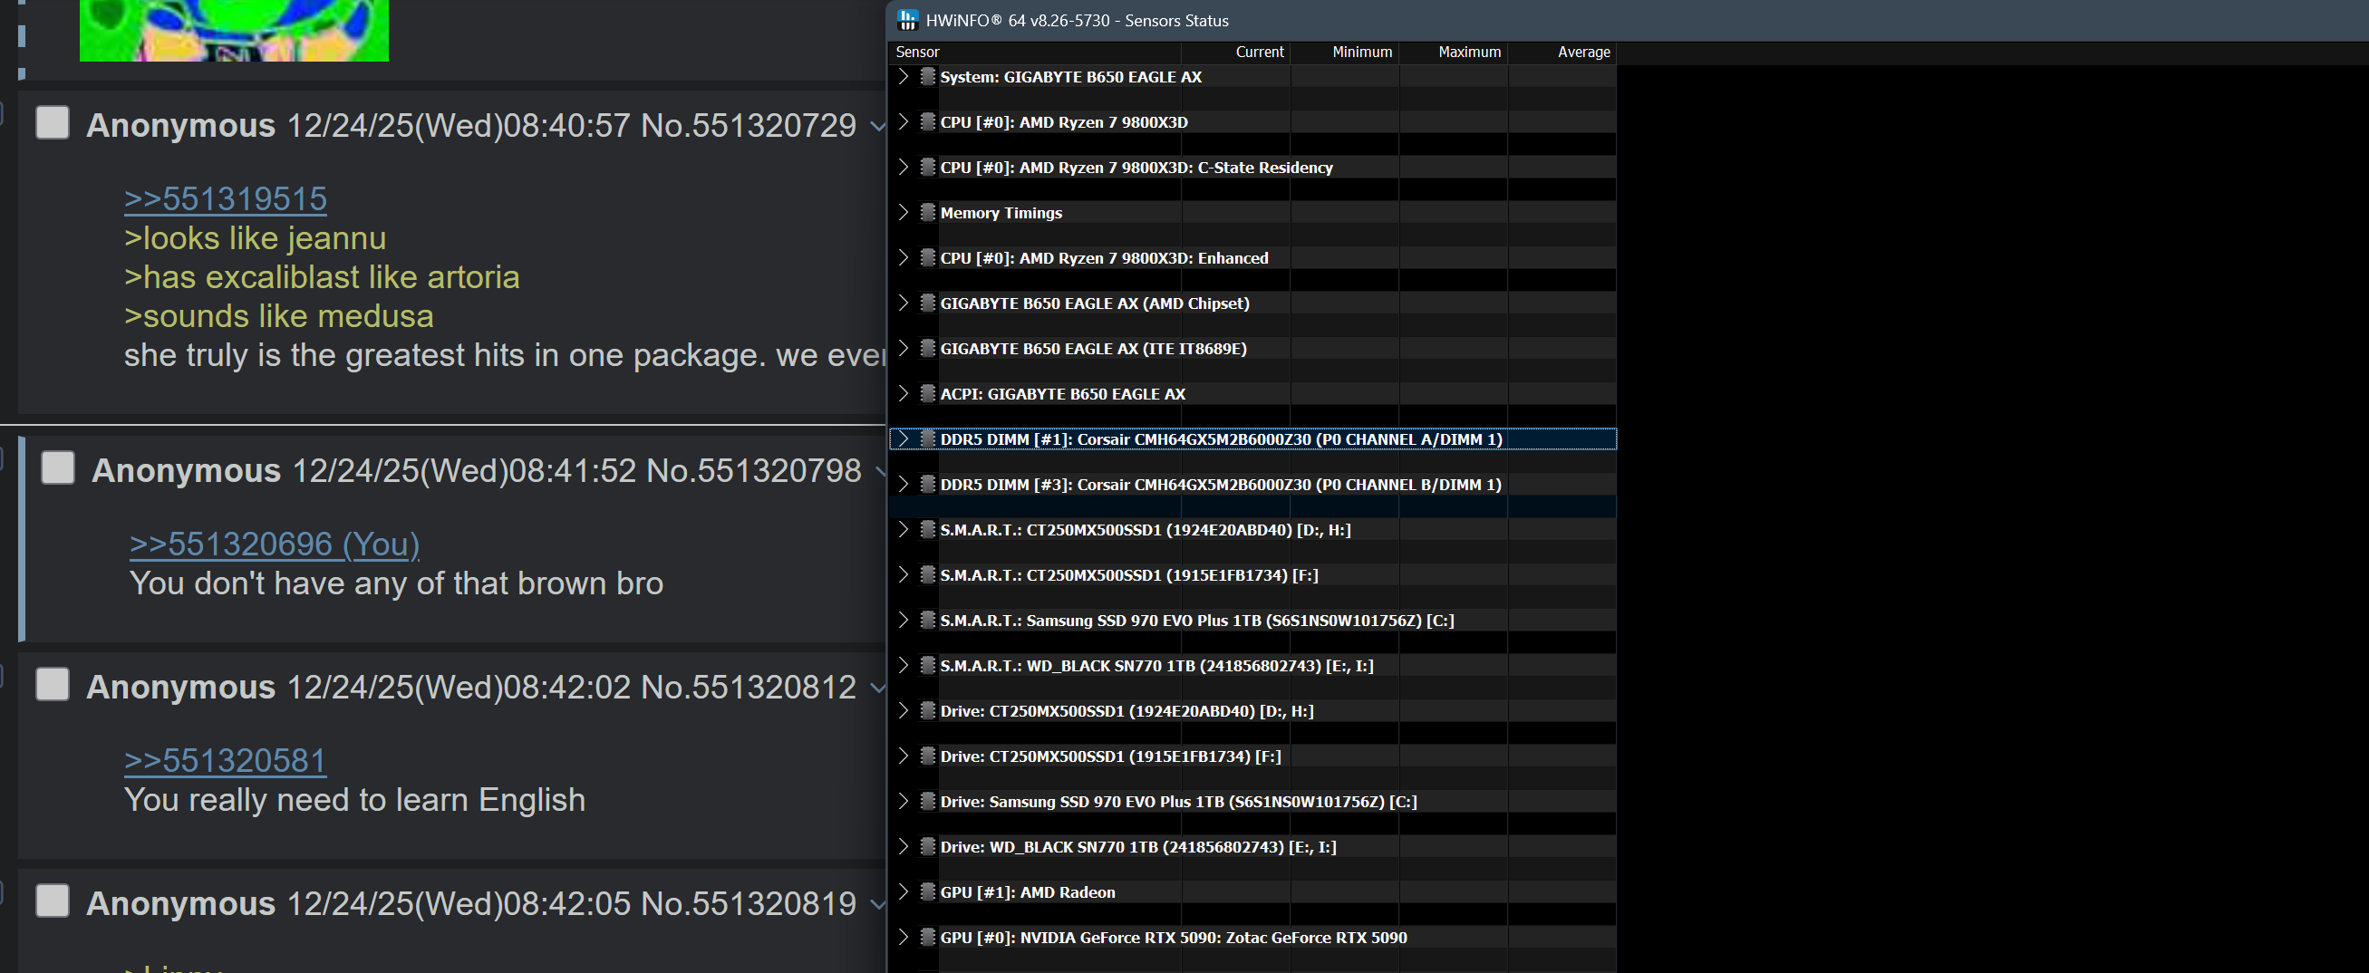Click the chip icon next to CPU [#0]: AMD Ryzen 7 9800X3D
Image resolution: width=2369 pixels, height=973 pixels.
[x=928, y=121]
